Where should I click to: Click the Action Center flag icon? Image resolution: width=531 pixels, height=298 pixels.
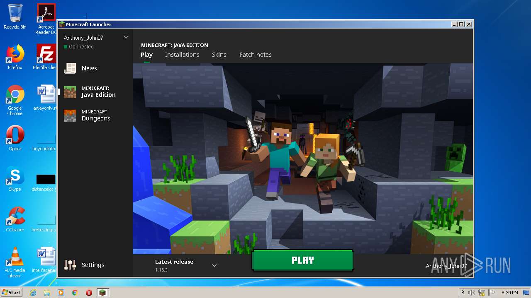point(491,293)
